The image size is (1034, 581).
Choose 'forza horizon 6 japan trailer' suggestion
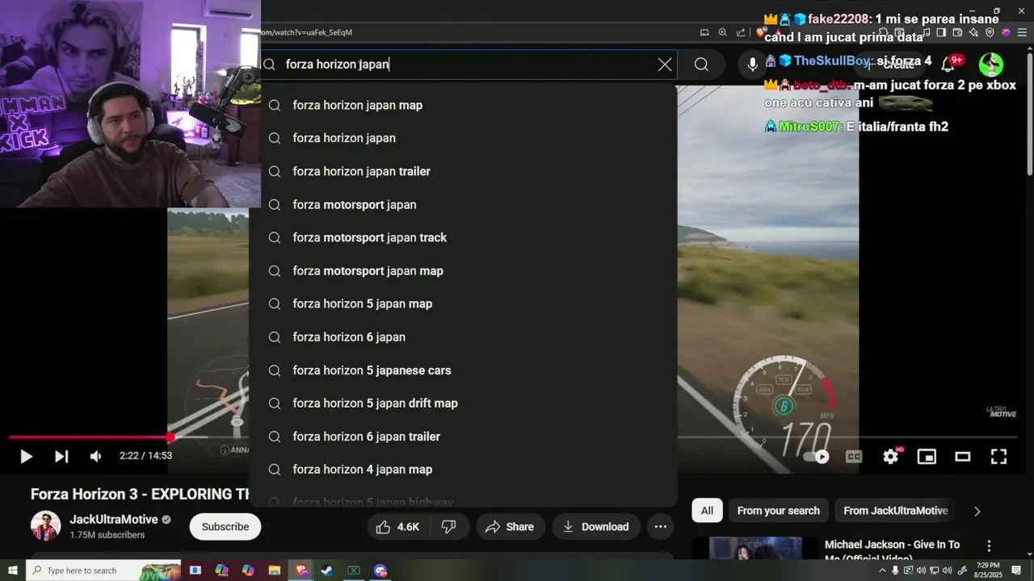(464, 436)
